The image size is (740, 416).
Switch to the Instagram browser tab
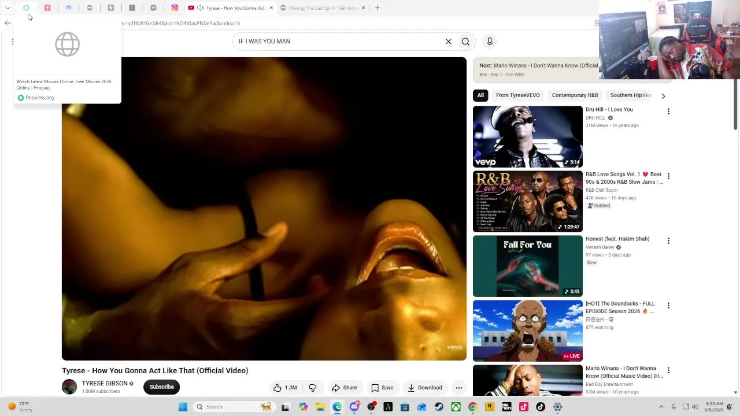175,8
